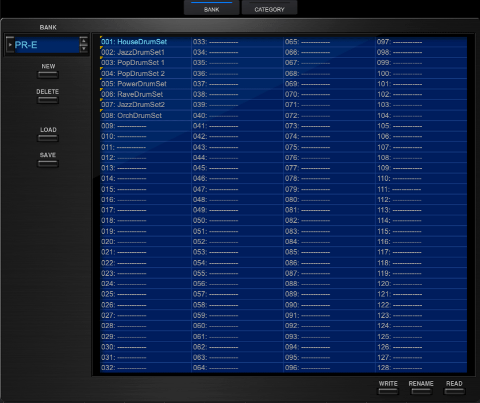Select patch 002: JazzDrumSet1

pos(145,52)
